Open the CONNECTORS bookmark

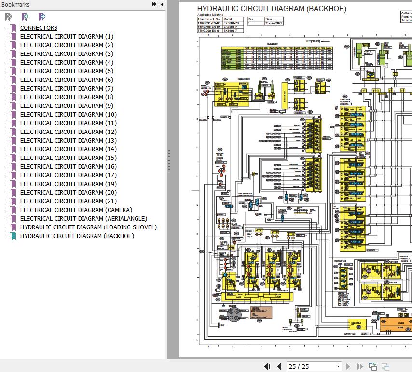click(39, 27)
